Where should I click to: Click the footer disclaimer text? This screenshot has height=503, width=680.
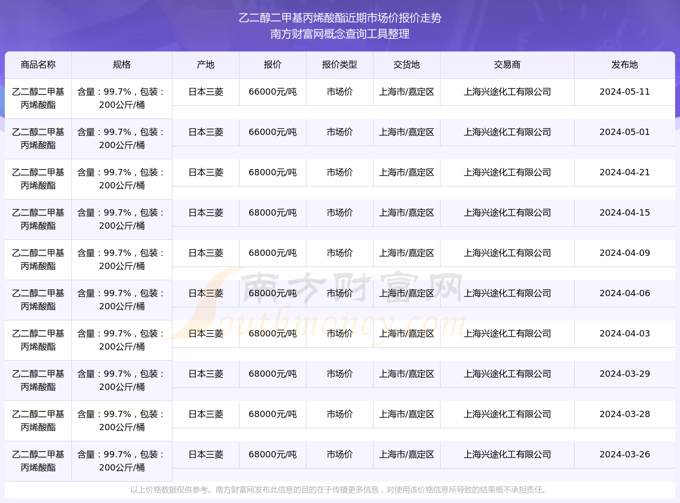click(340, 490)
